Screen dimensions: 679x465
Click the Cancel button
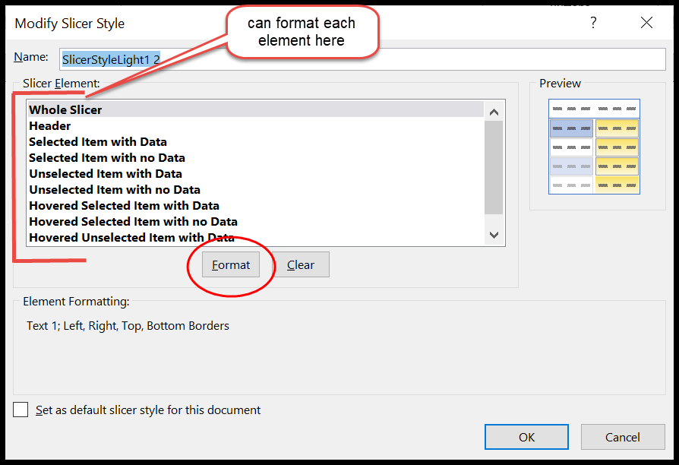623,437
